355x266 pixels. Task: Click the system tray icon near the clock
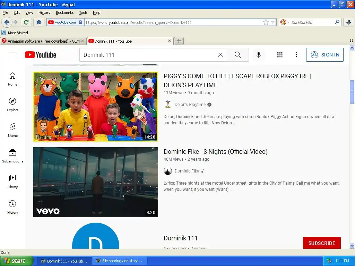(329, 261)
